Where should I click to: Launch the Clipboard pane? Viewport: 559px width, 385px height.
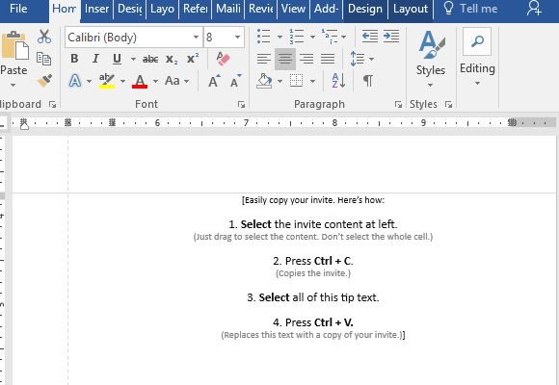point(53,104)
